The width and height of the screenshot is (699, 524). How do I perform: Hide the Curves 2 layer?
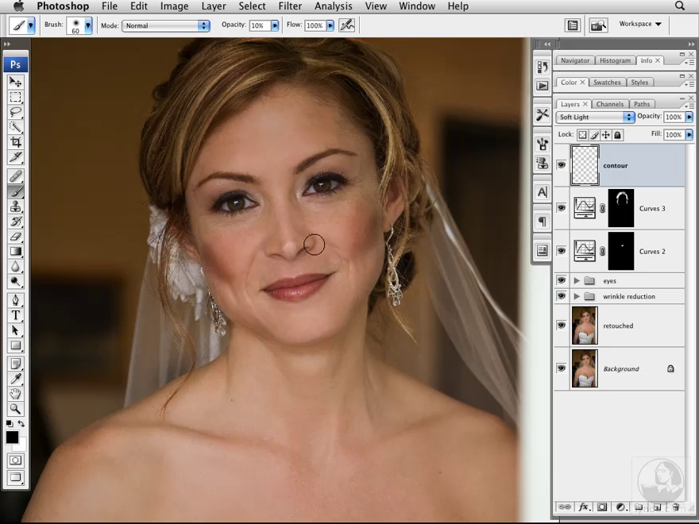tap(562, 251)
